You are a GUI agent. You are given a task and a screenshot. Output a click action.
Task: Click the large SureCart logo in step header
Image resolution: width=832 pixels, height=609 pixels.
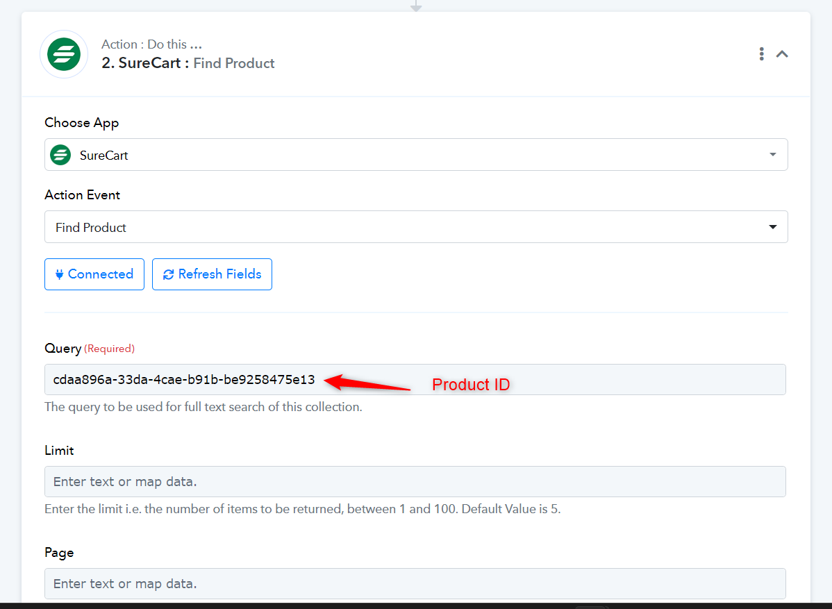pos(64,54)
